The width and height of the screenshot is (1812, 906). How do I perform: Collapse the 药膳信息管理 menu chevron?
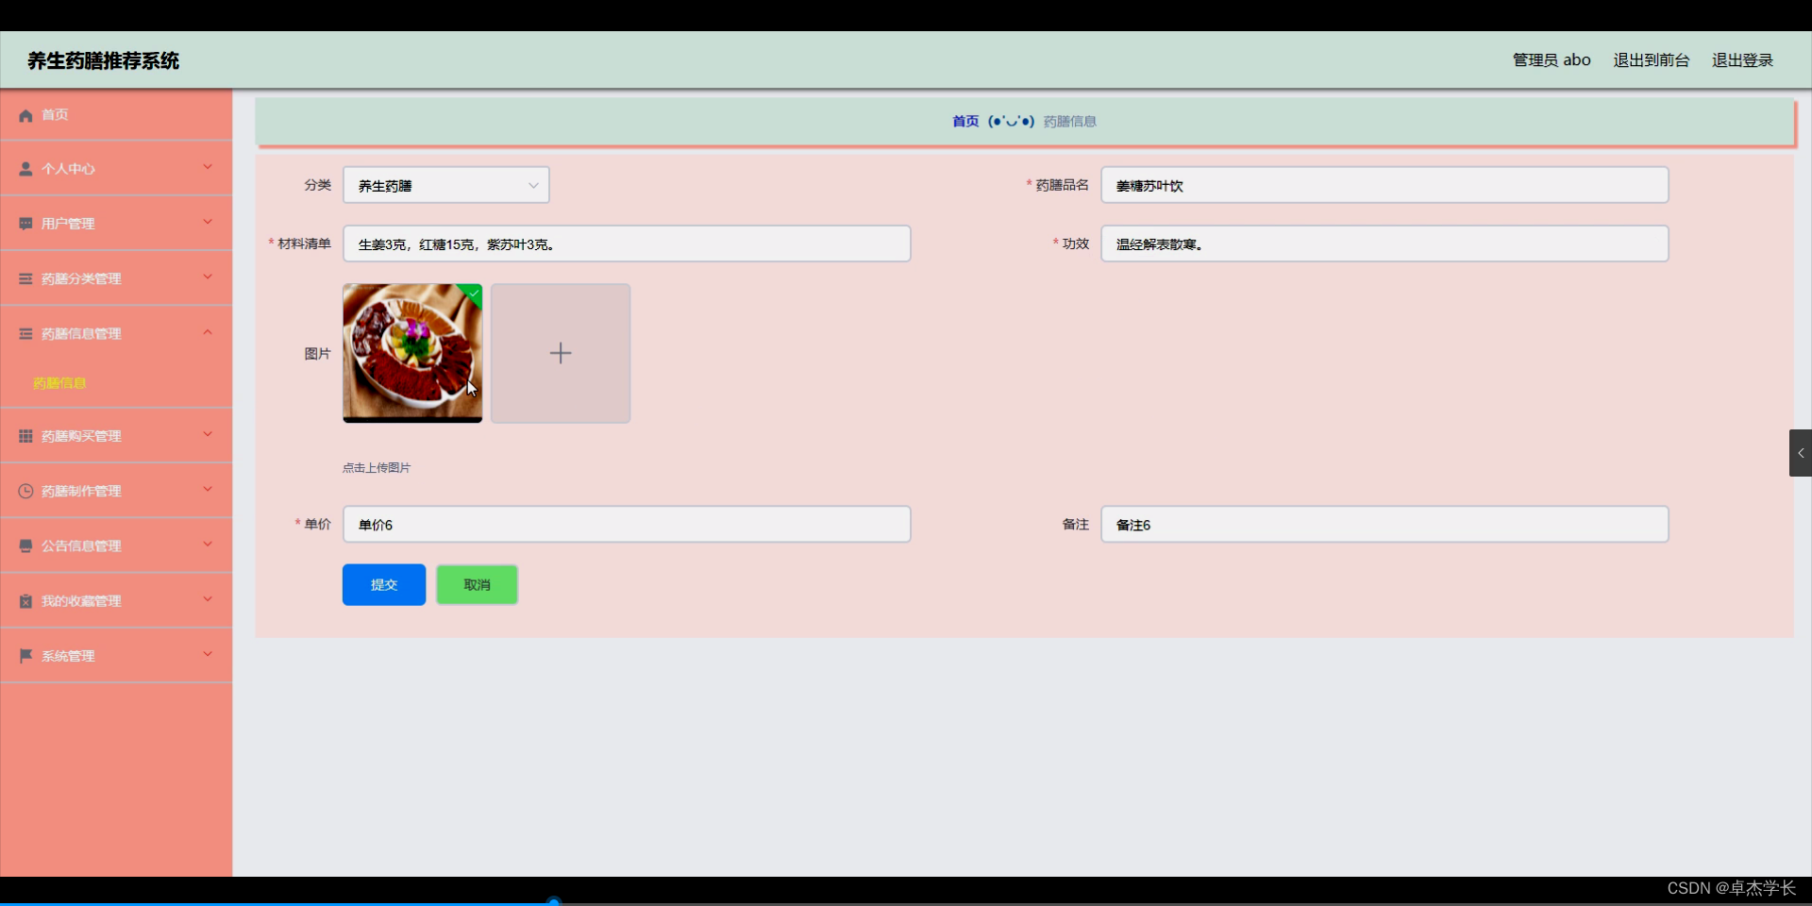208,332
